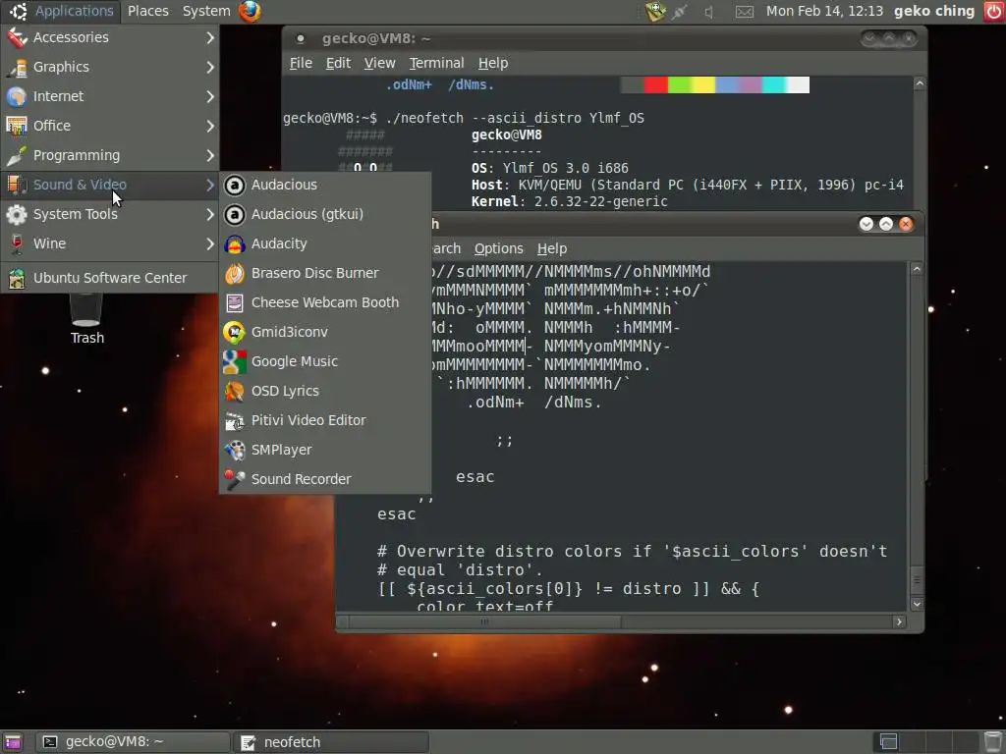
Task: Start Audacity audio editor
Action: point(324,243)
